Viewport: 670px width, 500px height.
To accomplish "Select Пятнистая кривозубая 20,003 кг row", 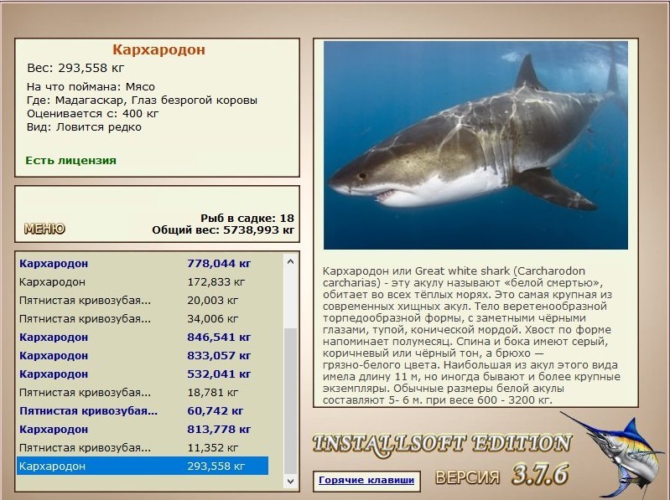I will [143, 301].
